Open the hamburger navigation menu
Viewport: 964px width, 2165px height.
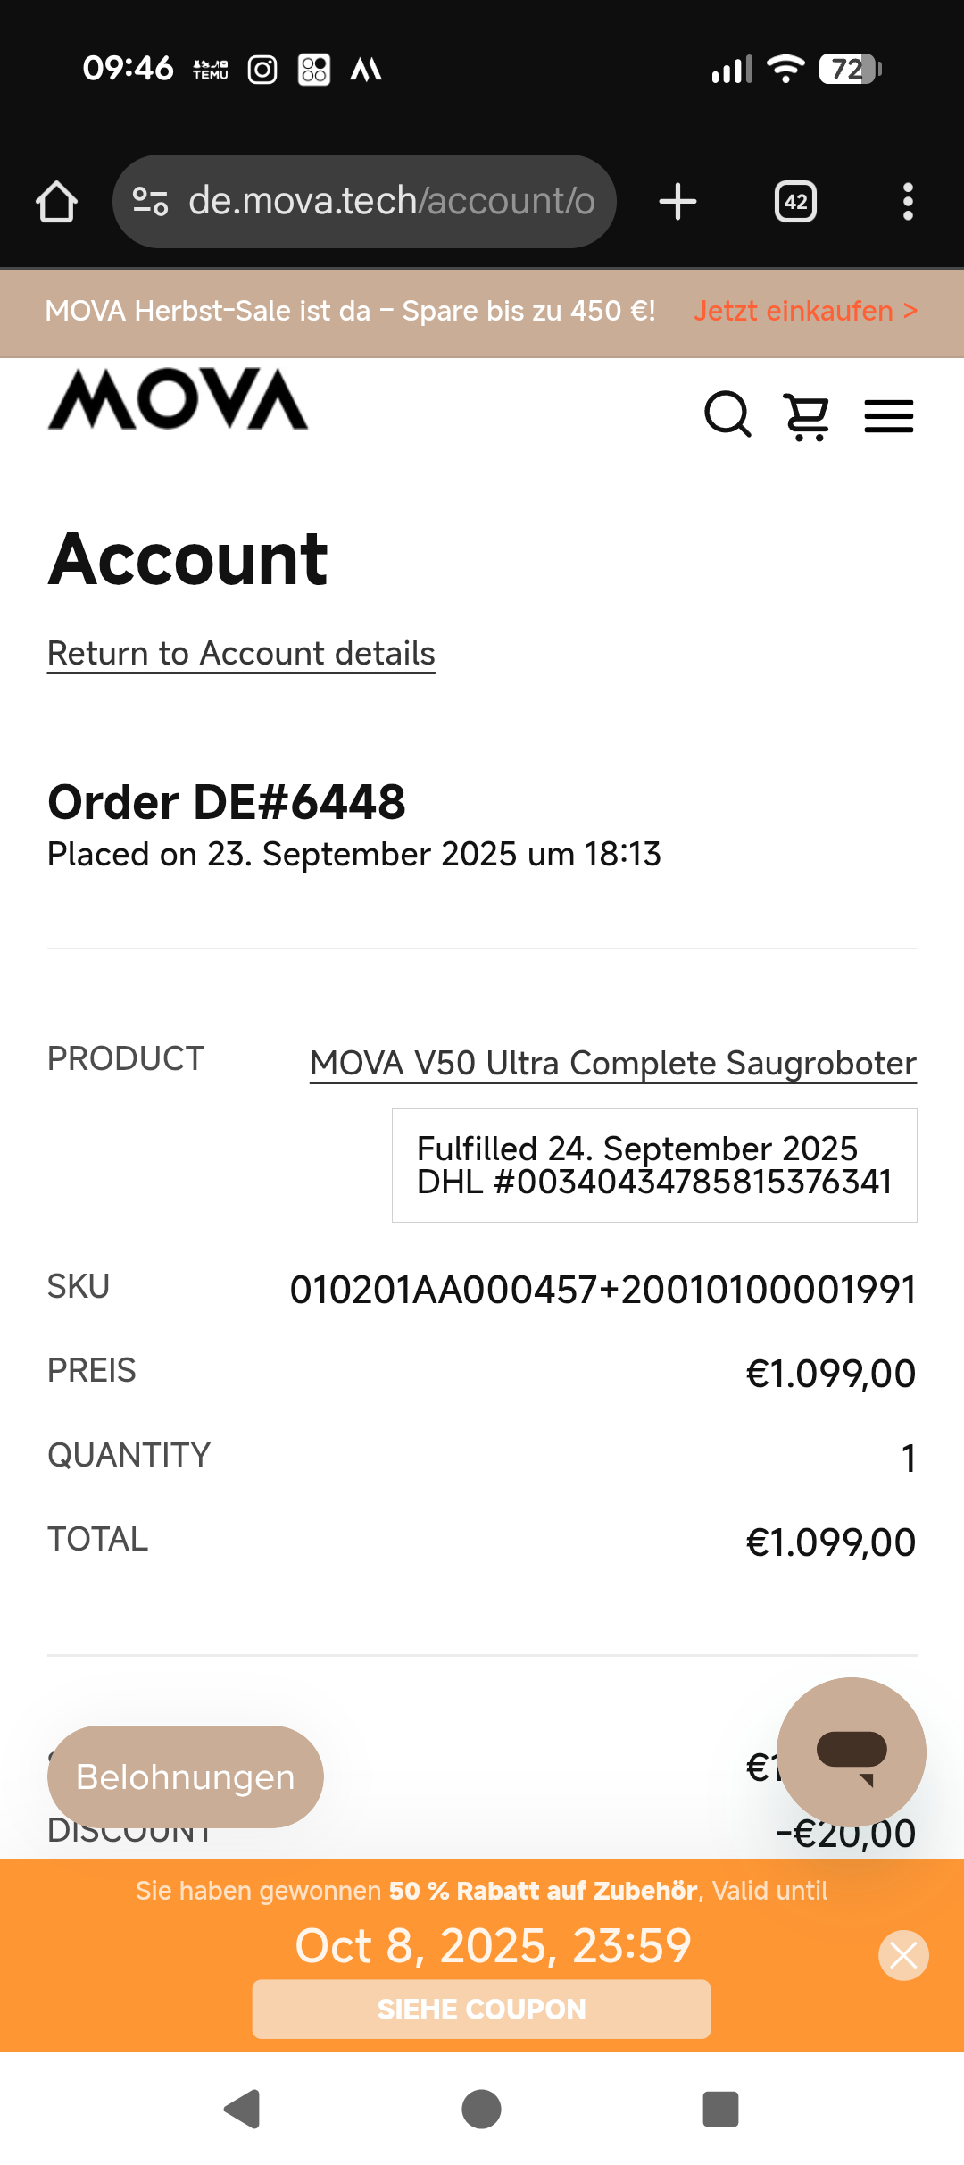pos(889,416)
